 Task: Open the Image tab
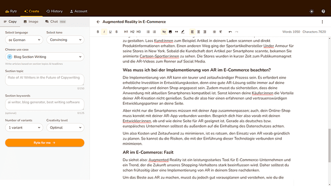[x=31, y=22]
